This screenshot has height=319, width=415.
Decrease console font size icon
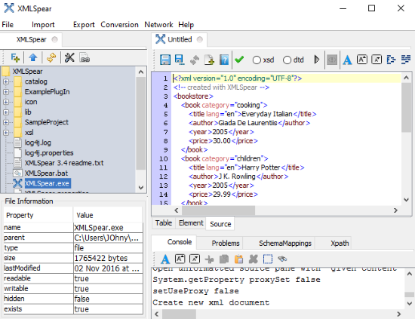pyautogui.click(x=195, y=259)
